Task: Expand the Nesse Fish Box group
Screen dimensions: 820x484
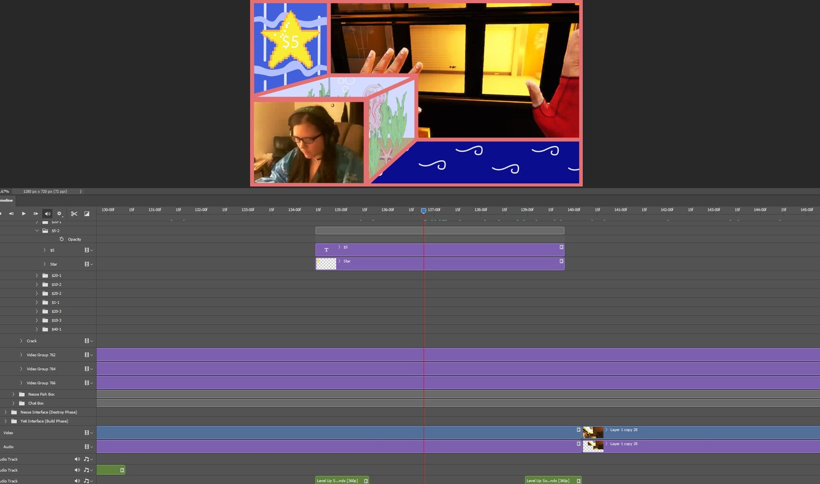Action: click(x=13, y=394)
